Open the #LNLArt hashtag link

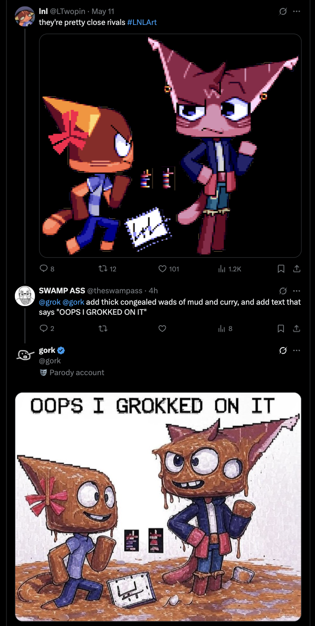point(142,22)
